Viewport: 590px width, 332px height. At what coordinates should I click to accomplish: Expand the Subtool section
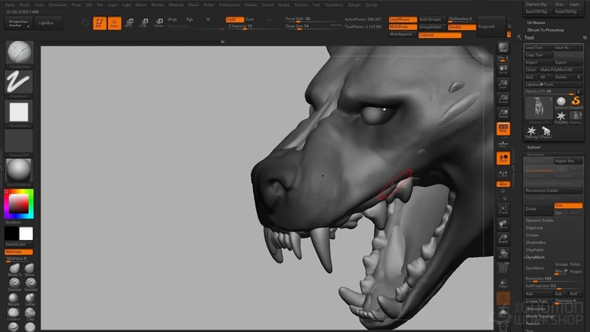pyautogui.click(x=534, y=147)
